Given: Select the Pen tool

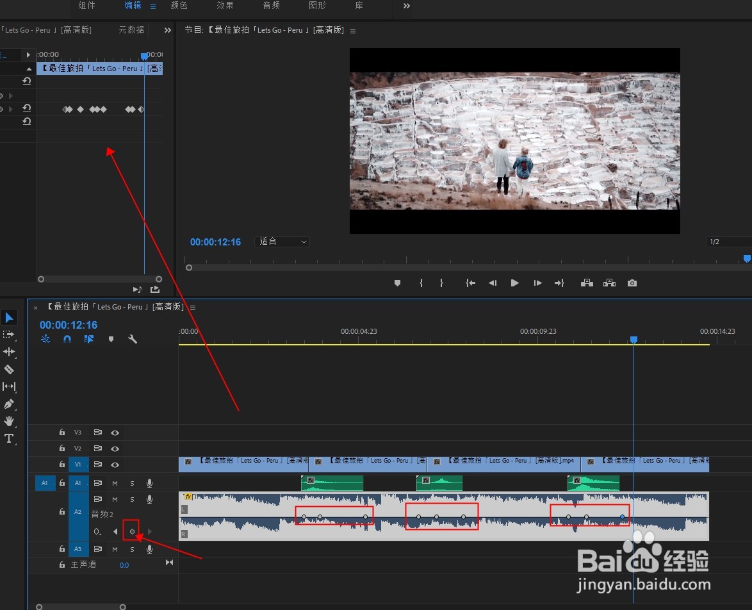Looking at the screenshot, I should click(x=8, y=404).
